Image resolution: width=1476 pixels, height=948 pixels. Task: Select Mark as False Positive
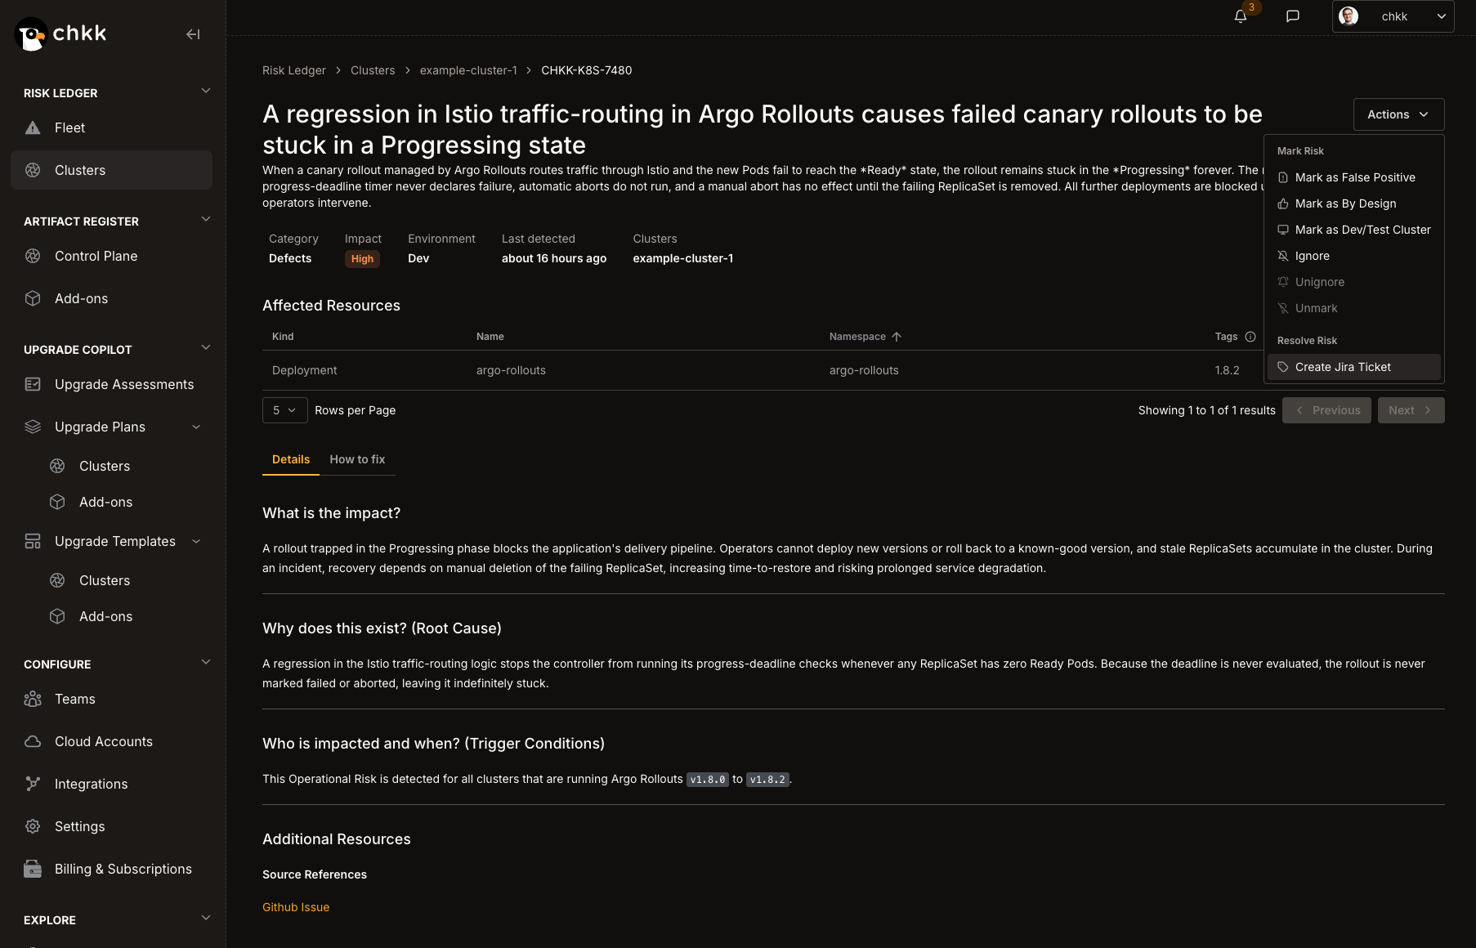point(1353,177)
